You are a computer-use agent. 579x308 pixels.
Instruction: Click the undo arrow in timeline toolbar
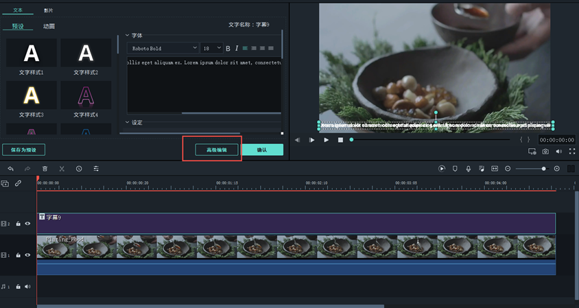coord(11,168)
